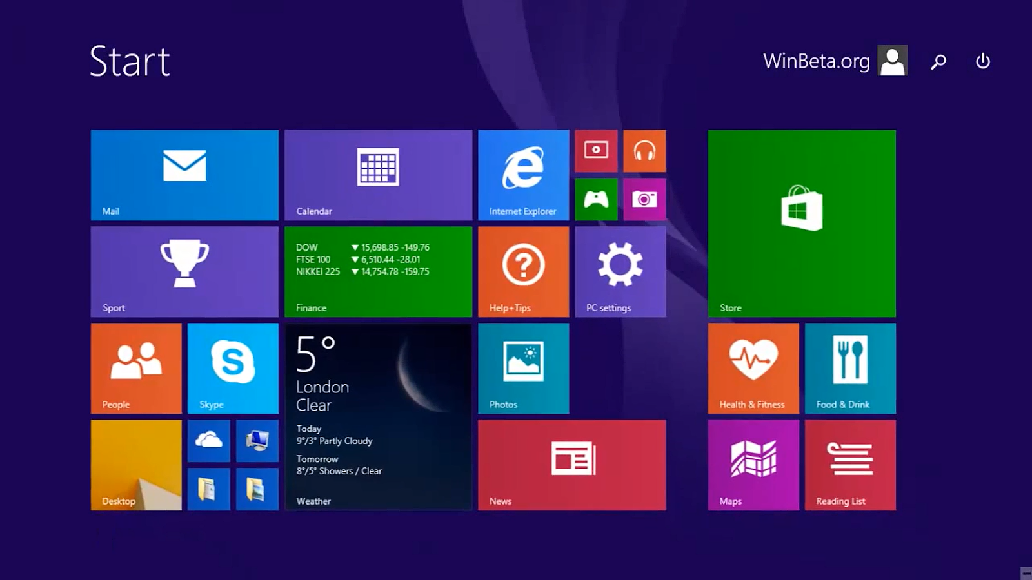Launch the Maps app
The width and height of the screenshot is (1032, 580).
[753, 465]
